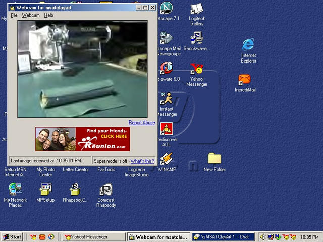Click the first Yahoo Messenger tray icon
This screenshot has height=242, width=323.
point(286,237)
